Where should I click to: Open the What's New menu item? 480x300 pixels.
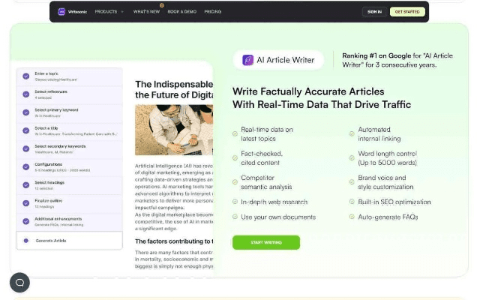[x=145, y=12]
